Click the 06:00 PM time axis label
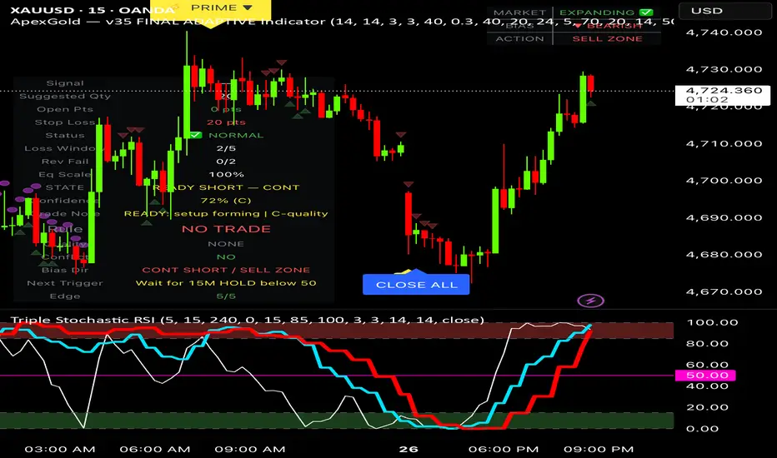This screenshot has height=458, width=777. (504, 450)
